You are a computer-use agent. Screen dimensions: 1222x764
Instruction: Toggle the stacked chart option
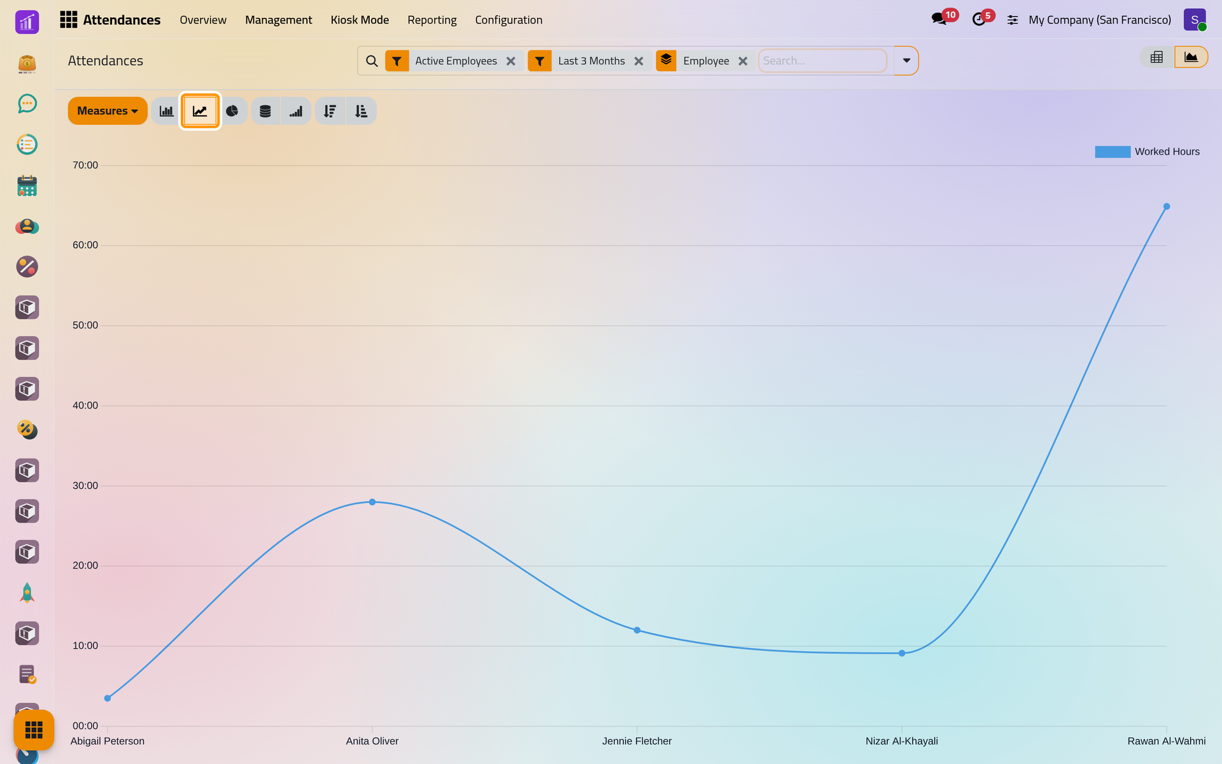(265, 111)
